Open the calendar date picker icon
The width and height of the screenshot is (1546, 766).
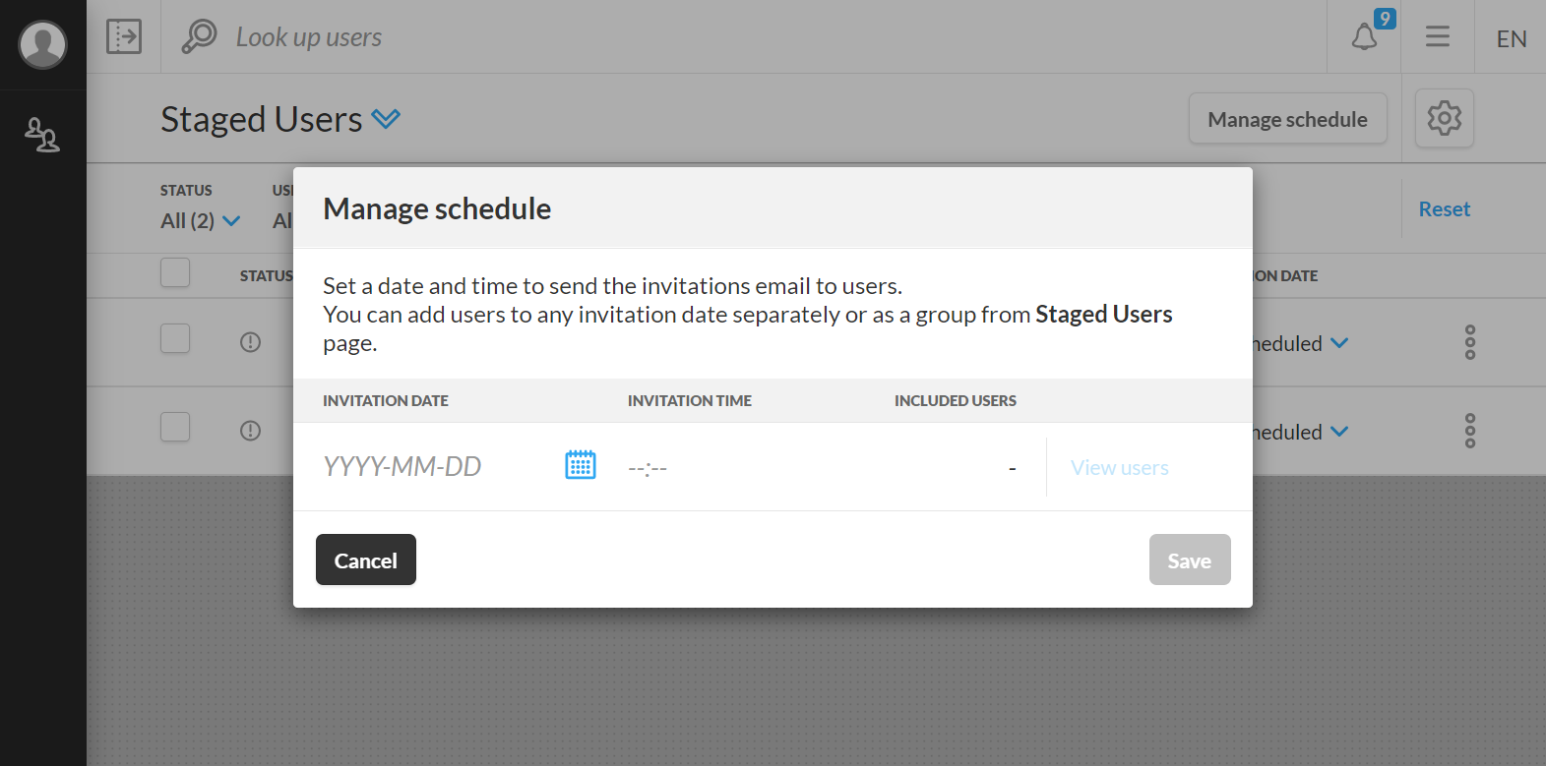tap(581, 465)
